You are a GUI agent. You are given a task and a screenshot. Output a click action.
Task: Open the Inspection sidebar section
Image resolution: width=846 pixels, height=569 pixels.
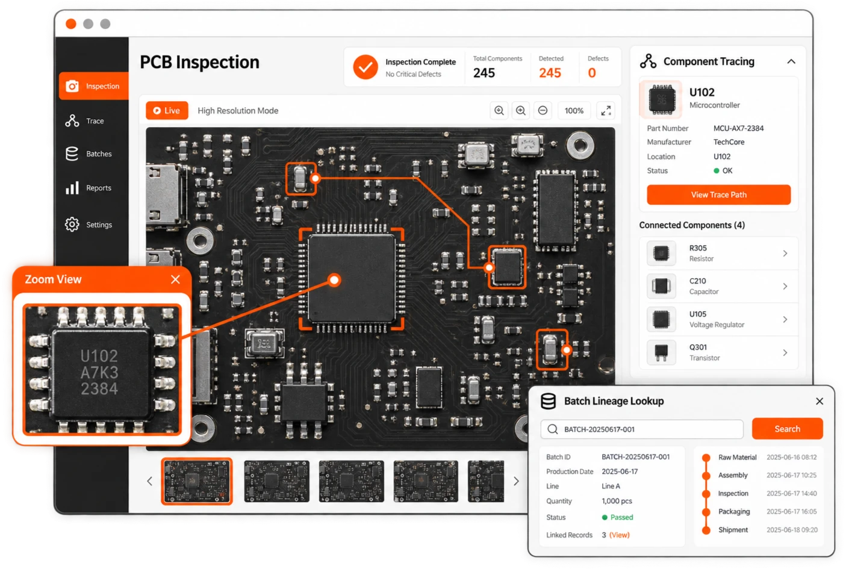click(x=93, y=86)
